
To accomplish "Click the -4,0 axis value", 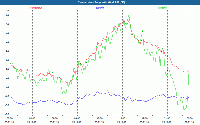I will coord(7,96).
